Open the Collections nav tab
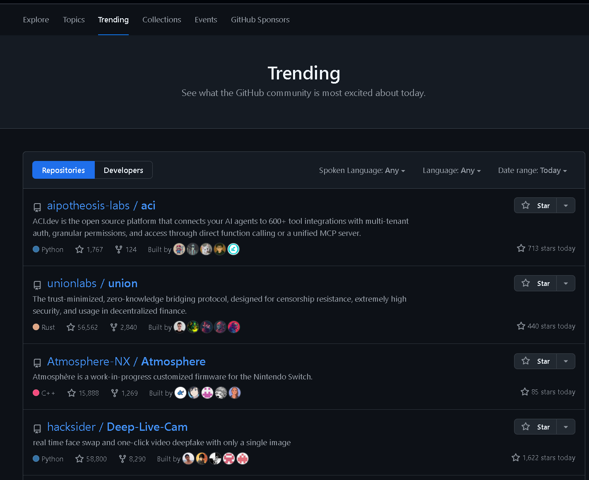The image size is (589, 480). click(162, 19)
